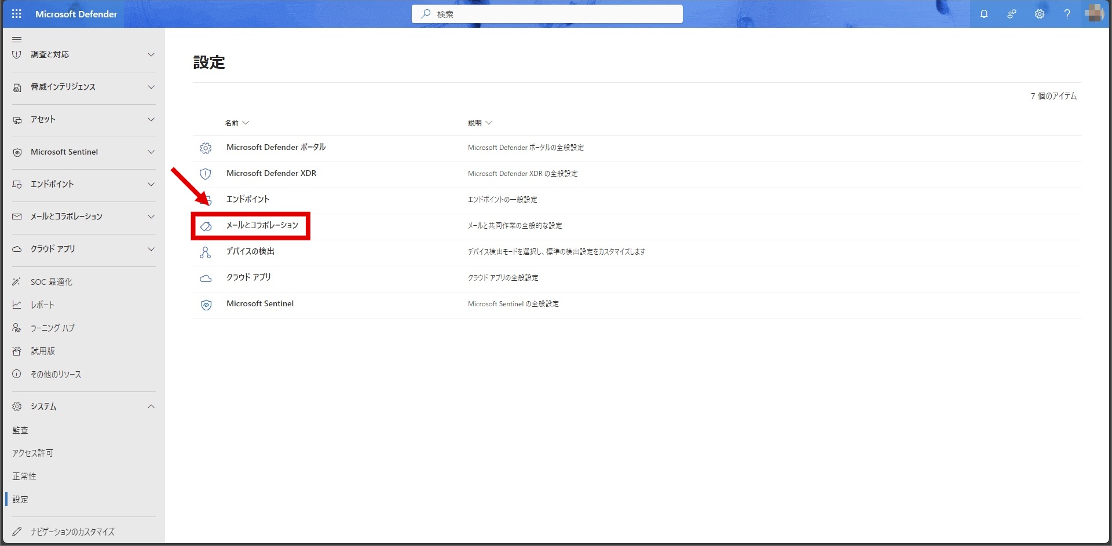The image size is (1112, 546).
Task: Click the 7 個のアイテム count text
Action: pyautogui.click(x=1054, y=96)
